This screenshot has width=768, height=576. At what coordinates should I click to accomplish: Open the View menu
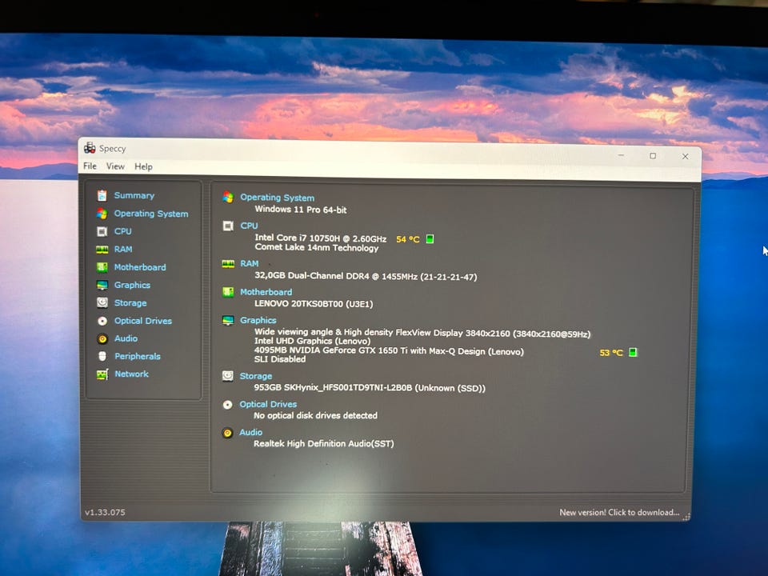(115, 166)
